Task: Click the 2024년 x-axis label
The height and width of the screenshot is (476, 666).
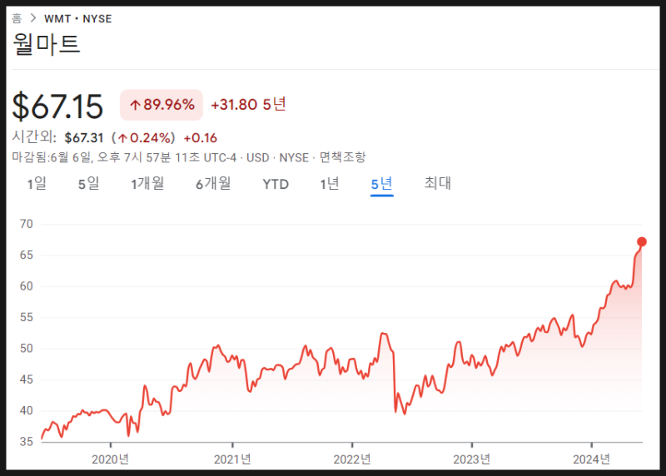Action: [x=592, y=459]
